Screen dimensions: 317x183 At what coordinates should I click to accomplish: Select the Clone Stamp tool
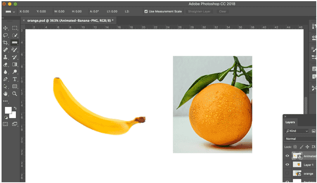[x=5, y=57]
